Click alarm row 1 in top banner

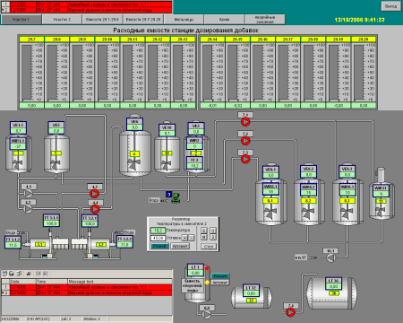pyautogui.click(x=86, y=4)
